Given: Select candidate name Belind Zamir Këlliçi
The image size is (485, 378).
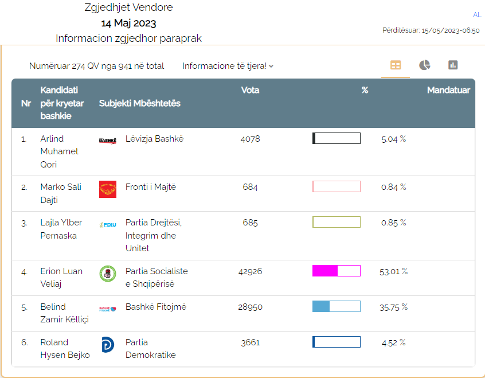Looking at the screenshot, I should coord(64,313).
